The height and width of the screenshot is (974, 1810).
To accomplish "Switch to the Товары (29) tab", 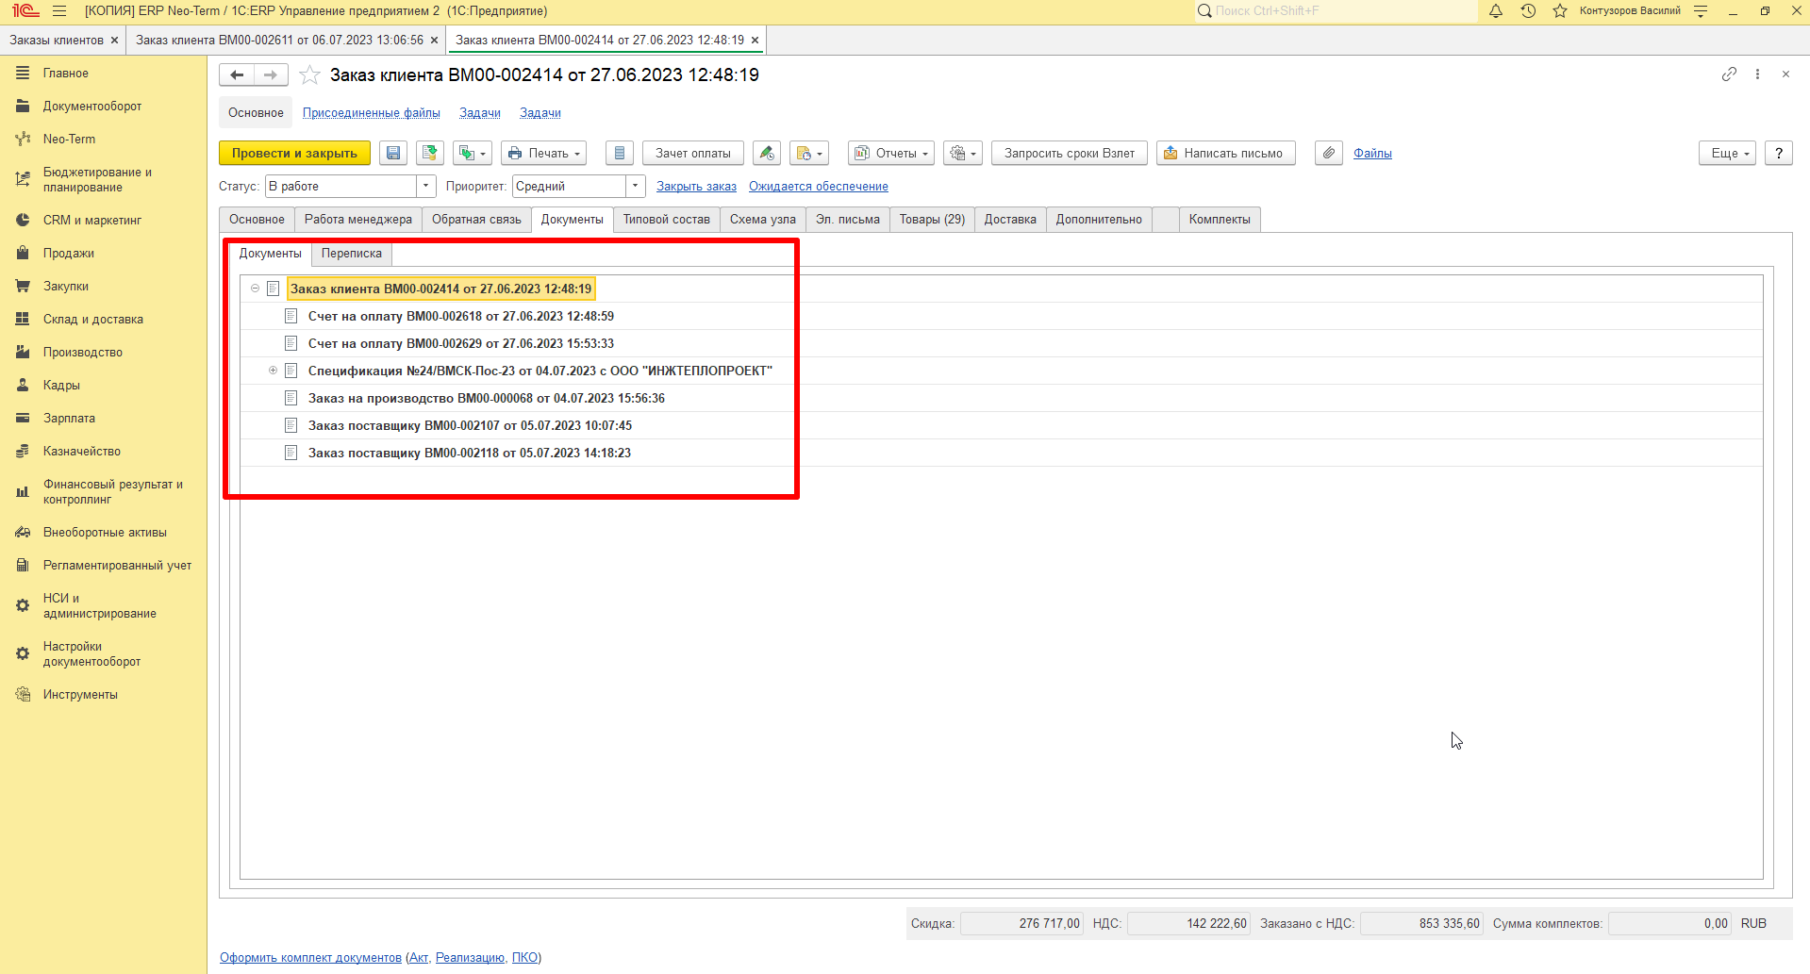I will 932,220.
